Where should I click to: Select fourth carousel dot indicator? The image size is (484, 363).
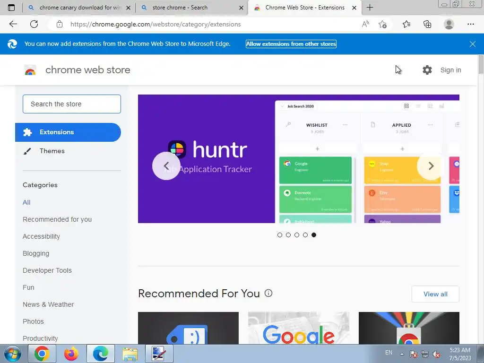(x=305, y=235)
